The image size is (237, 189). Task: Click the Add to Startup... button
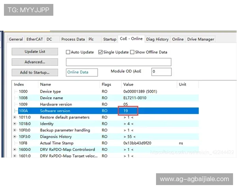(35, 72)
